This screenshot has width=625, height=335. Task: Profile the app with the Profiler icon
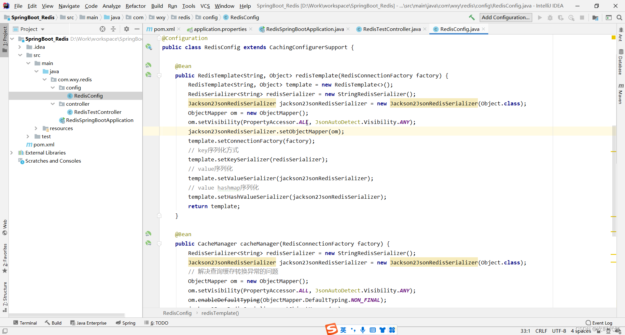pos(572,18)
